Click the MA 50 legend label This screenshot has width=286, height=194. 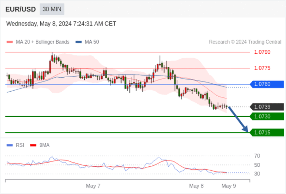(92, 42)
